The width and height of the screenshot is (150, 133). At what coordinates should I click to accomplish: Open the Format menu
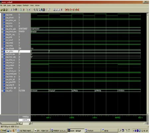(32, 5)
